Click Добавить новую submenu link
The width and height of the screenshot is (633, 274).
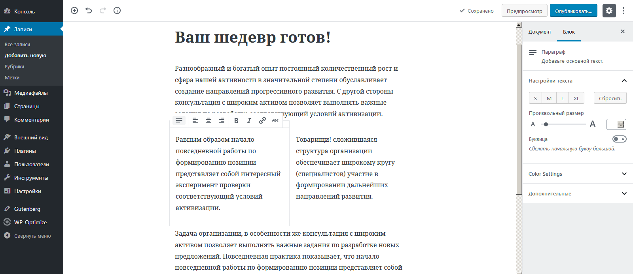(x=25, y=56)
